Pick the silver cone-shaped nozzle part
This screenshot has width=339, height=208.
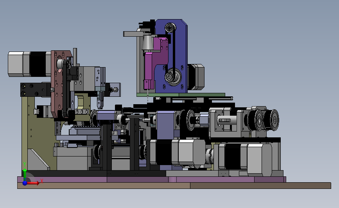[147, 42]
